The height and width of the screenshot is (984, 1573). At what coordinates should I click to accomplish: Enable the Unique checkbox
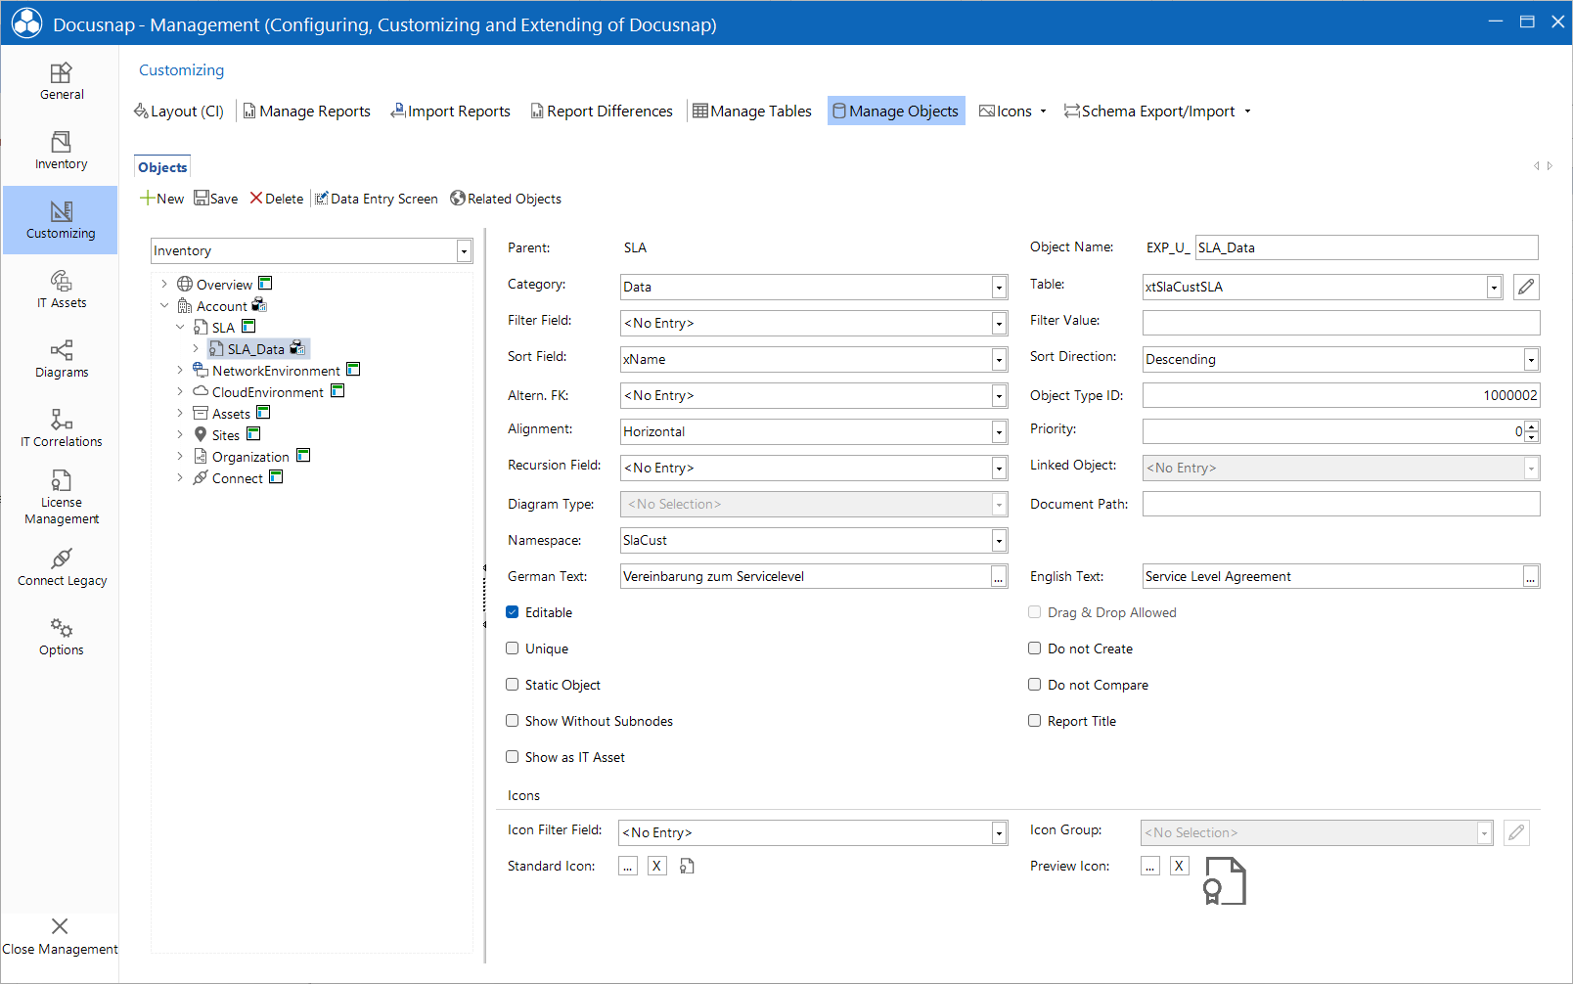click(512, 649)
